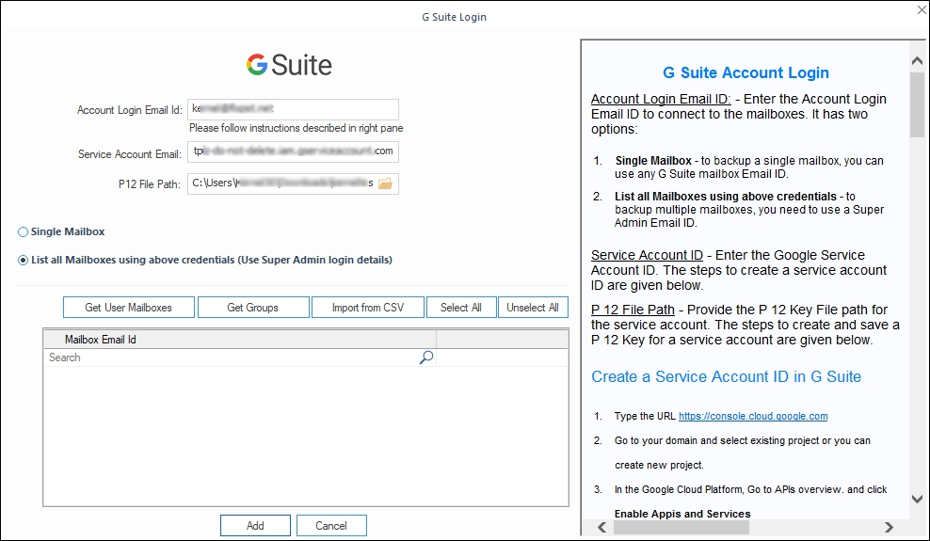The width and height of the screenshot is (930, 541).
Task: Click the help pane scroll left arrow
Action: (602, 528)
